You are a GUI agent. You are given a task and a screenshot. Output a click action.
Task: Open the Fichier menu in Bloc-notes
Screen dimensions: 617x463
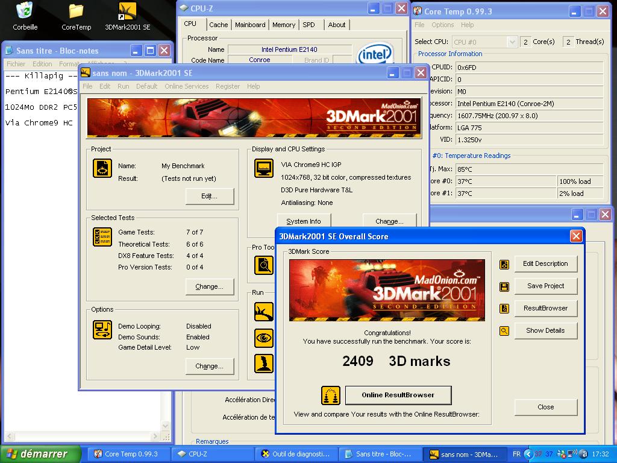tap(16, 64)
